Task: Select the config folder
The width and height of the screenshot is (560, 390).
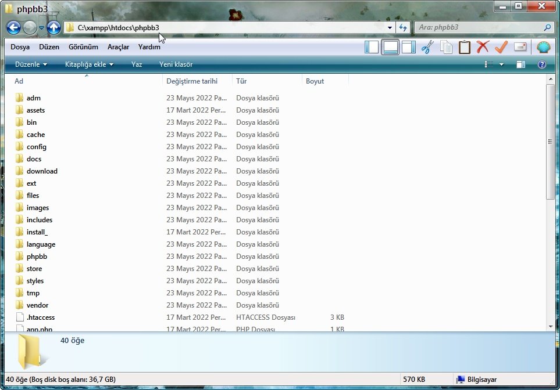Action: pos(37,147)
